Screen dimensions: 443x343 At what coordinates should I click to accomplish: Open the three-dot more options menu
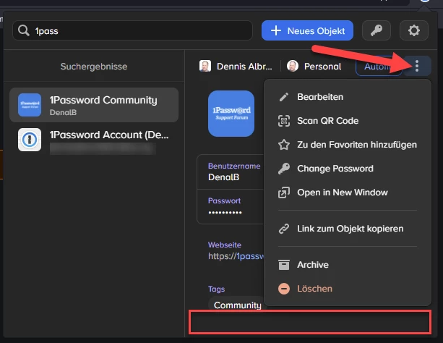[x=417, y=66]
